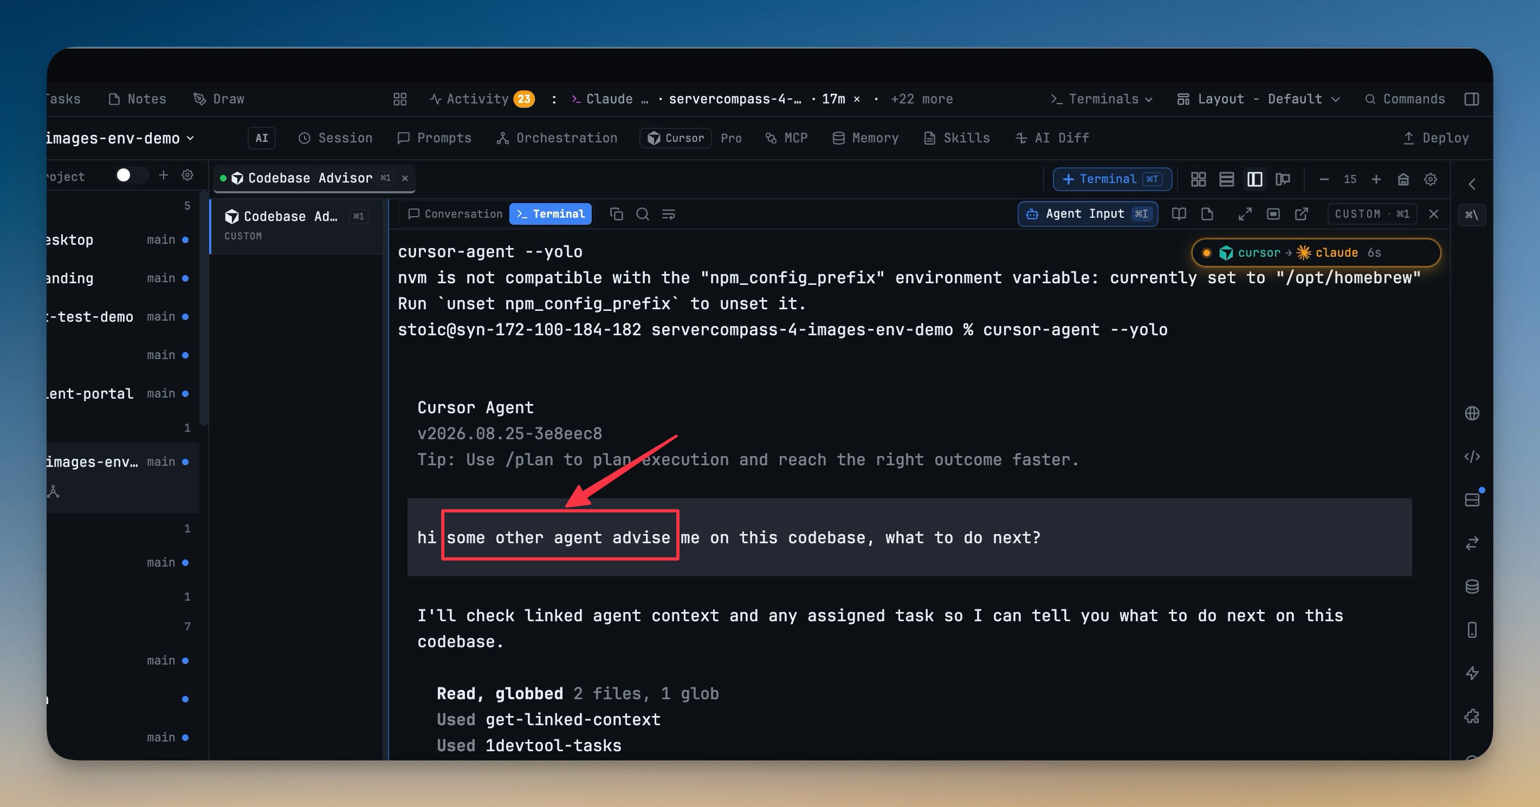Screen dimensions: 1540x807
Task: Select the sidebar with chat layout
Action: [1282, 179]
